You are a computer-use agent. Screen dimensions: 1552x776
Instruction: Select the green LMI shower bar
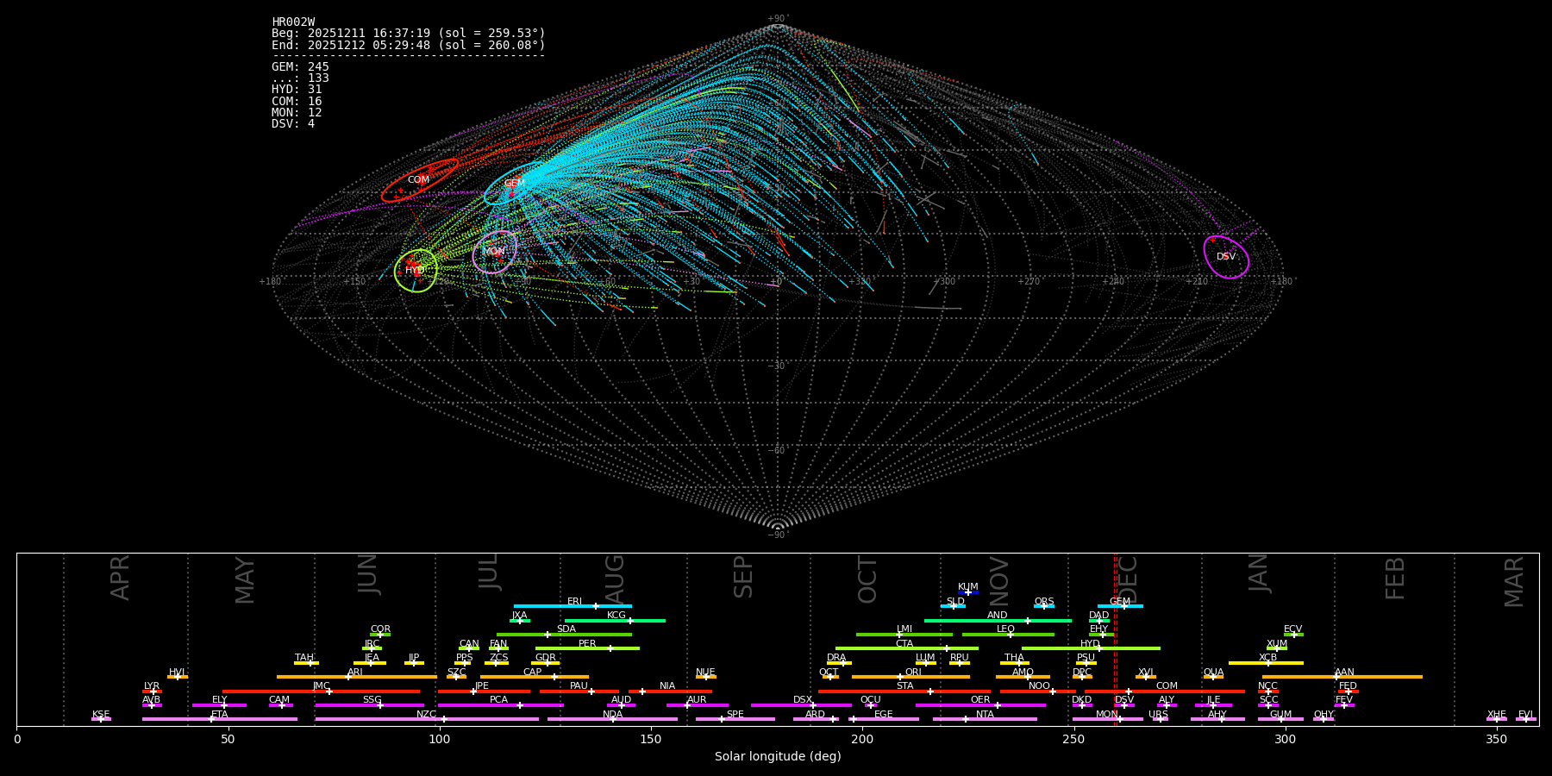pos(904,635)
